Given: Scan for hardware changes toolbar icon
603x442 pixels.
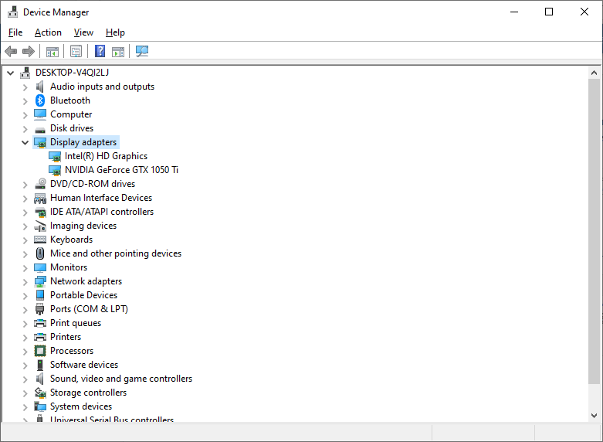Looking at the screenshot, I should [x=142, y=51].
